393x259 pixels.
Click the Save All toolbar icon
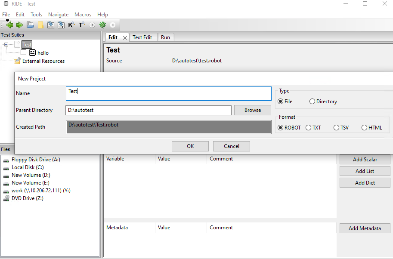pyautogui.click(x=61, y=25)
